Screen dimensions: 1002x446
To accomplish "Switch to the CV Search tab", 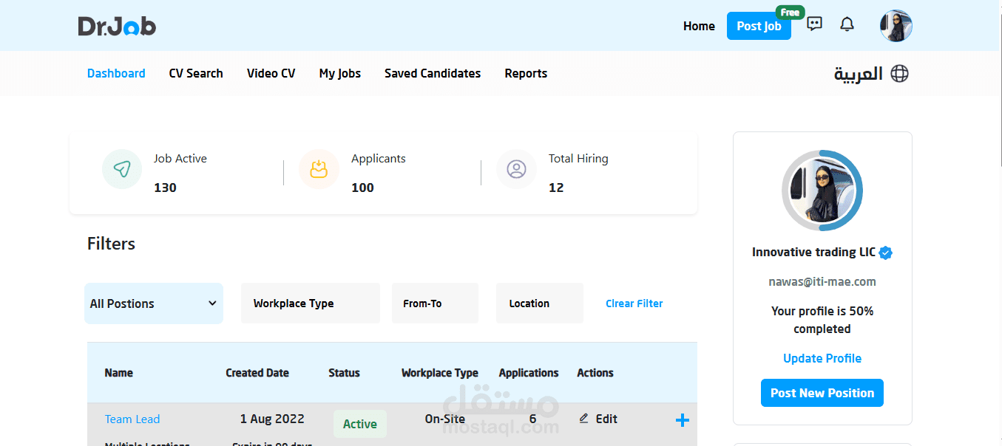I will coord(195,73).
